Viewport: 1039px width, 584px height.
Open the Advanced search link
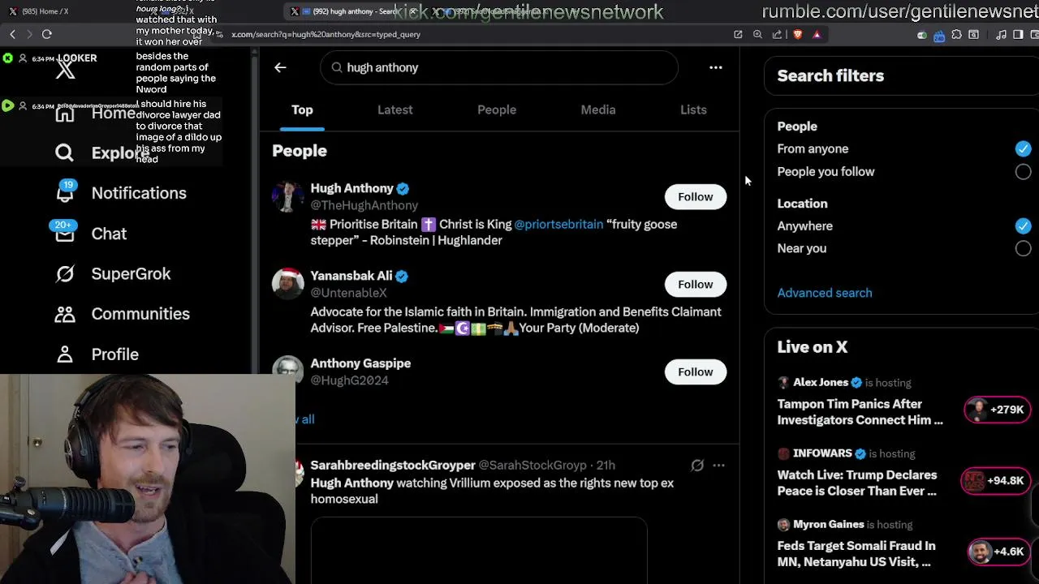pos(824,293)
